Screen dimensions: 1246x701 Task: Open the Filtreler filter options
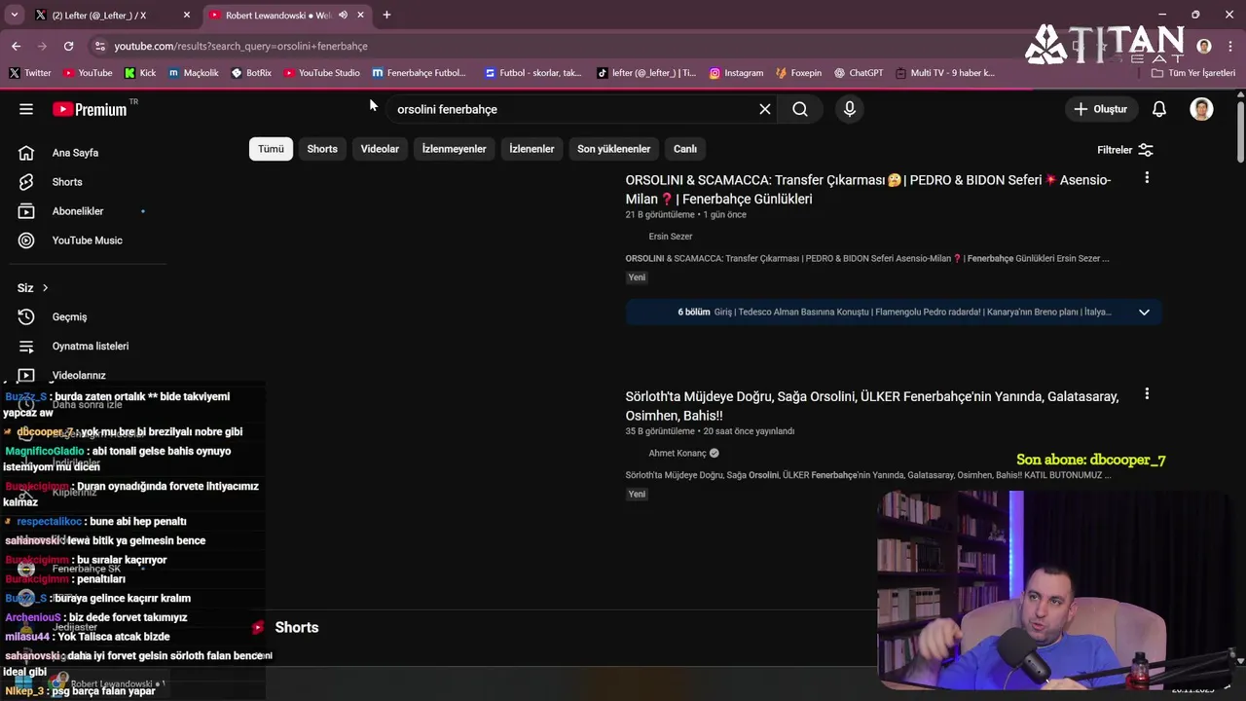pyautogui.click(x=1125, y=150)
